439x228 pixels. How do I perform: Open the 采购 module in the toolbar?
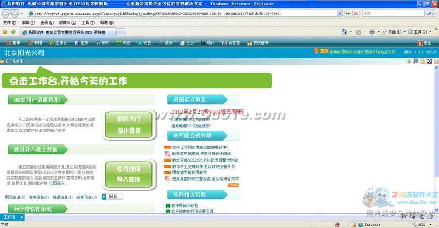(x=103, y=43)
